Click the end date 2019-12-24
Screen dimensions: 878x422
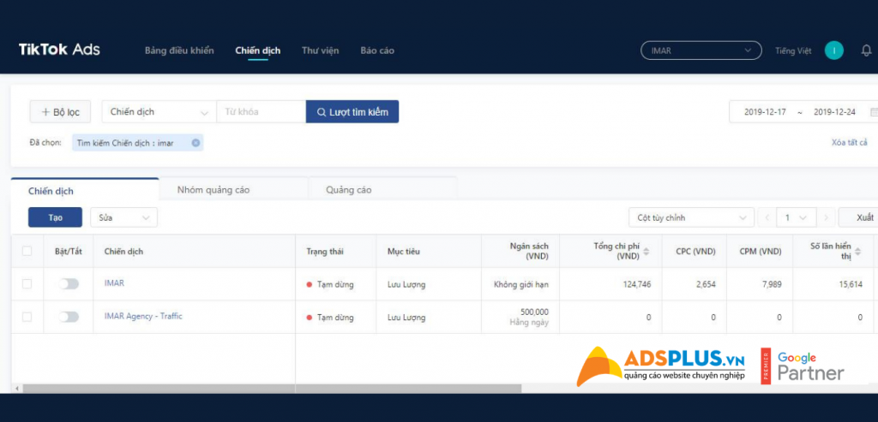pos(834,112)
